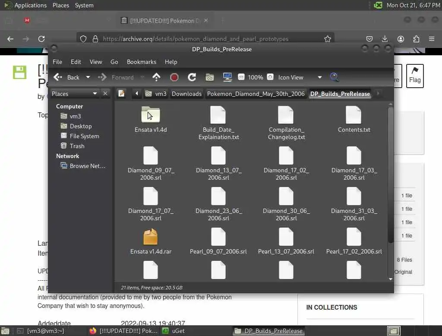Open the Icon View mode dropdown
The width and height of the screenshot is (442, 336).
pos(300,77)
